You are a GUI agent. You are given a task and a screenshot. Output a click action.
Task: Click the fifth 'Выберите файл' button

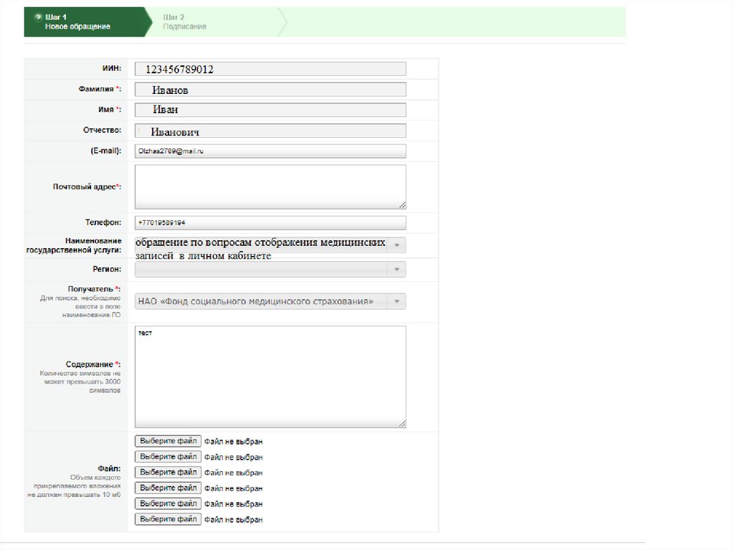[168, 503]
